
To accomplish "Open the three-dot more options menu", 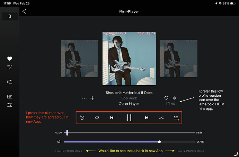I will 84,98.
